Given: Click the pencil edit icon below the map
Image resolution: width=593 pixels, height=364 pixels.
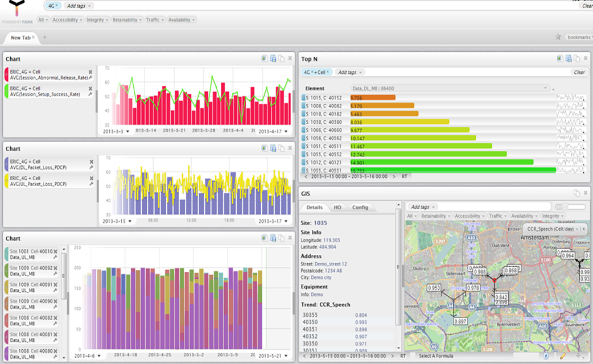Looking at the screenshot, I should pos(563,355).
